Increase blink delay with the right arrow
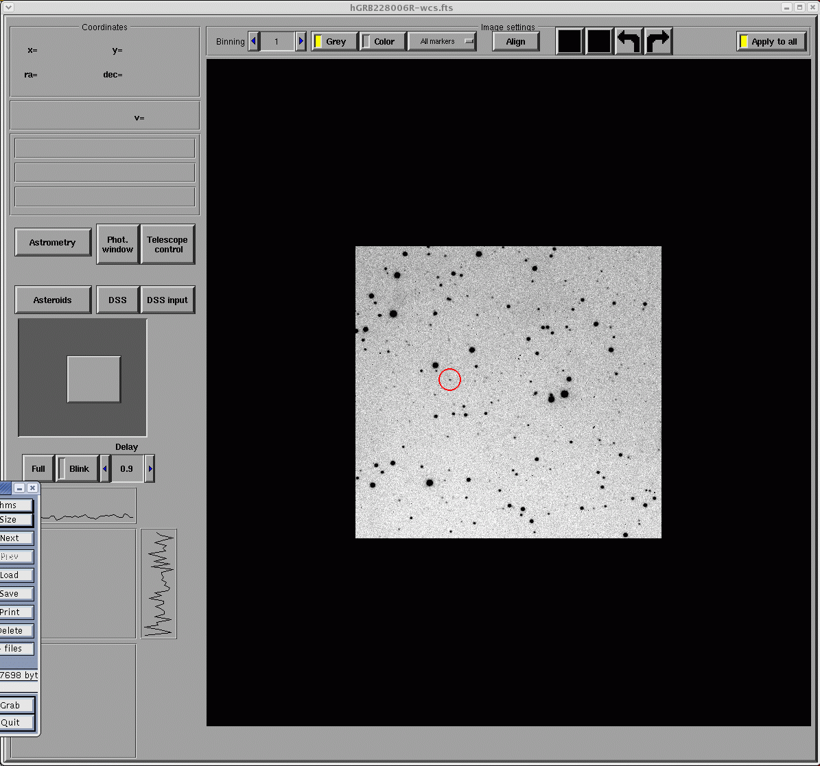820x766 pixels. [x=150, y=468]
